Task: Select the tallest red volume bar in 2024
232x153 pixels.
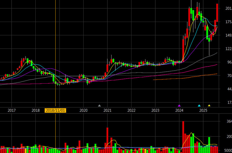Action: [183, 137]
